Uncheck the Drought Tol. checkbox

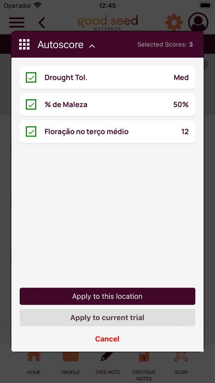pos(31,78)
